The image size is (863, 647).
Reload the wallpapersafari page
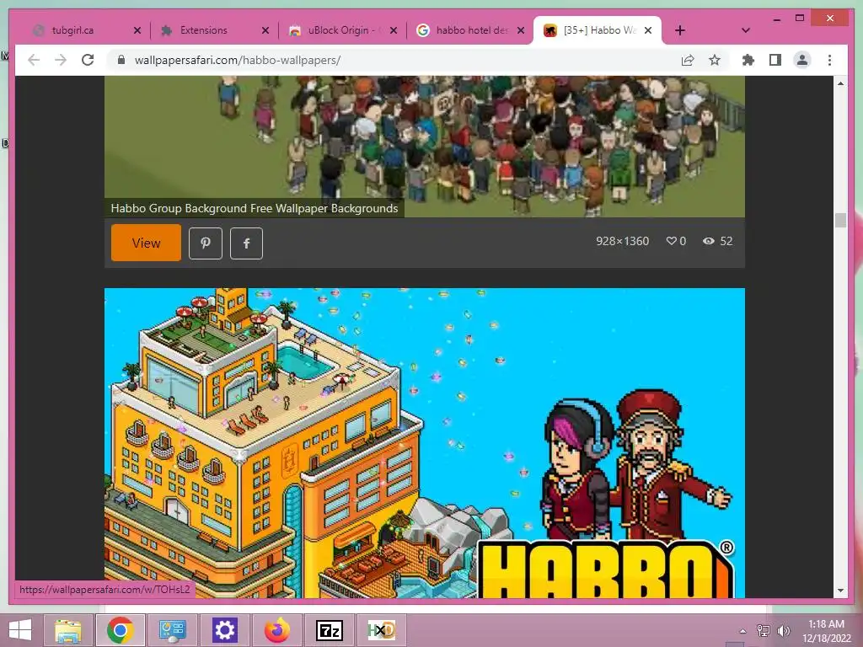(x=88, y=60)
